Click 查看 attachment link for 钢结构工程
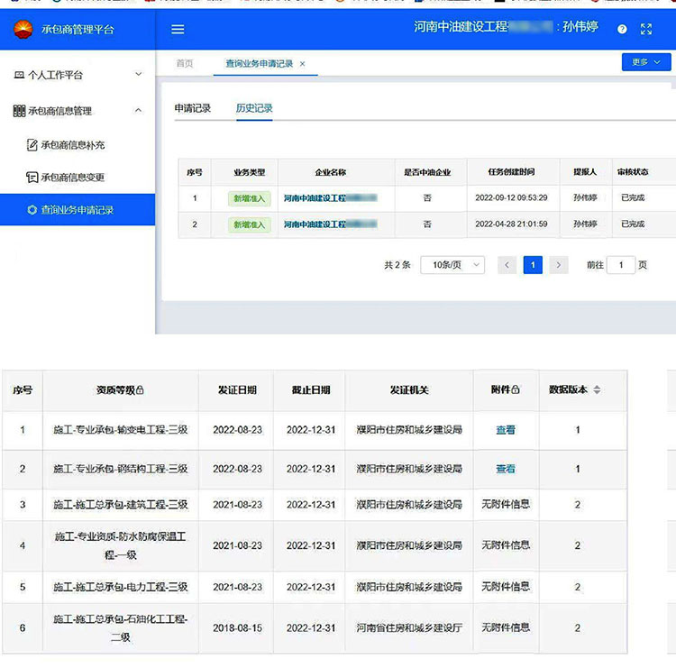The width and height of the screenshot is (676, 668). 506,469
